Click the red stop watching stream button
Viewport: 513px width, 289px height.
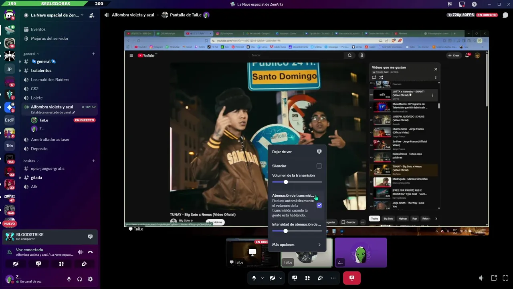click(352, 278)
